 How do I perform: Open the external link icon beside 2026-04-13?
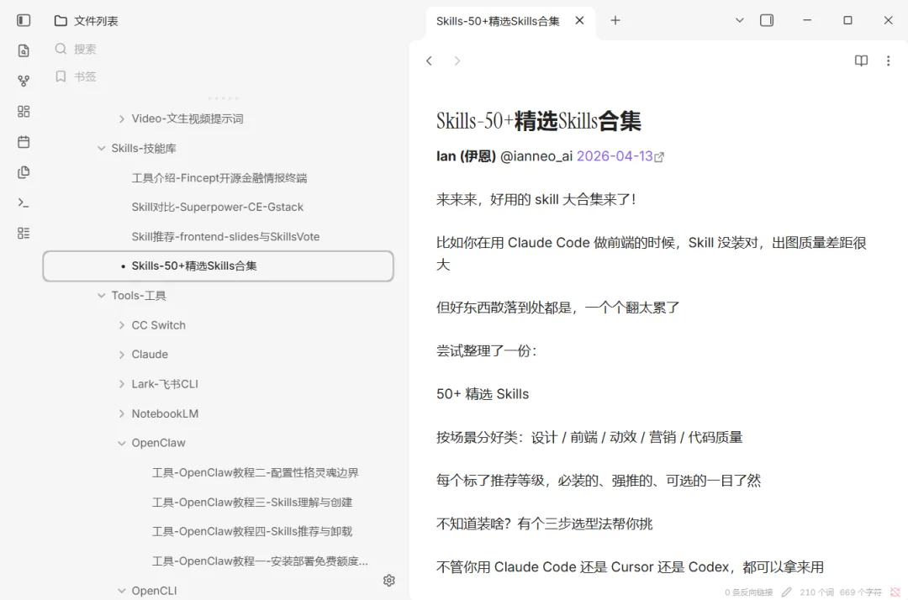(x=659, y=157)
